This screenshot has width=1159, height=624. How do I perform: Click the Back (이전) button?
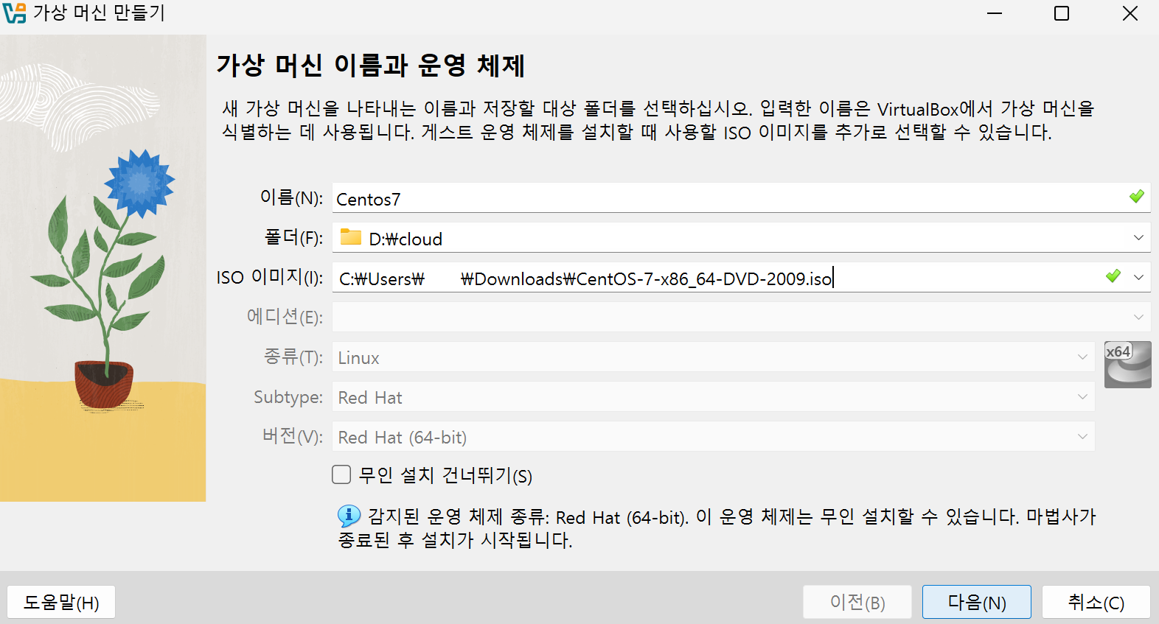pos(857,603)
